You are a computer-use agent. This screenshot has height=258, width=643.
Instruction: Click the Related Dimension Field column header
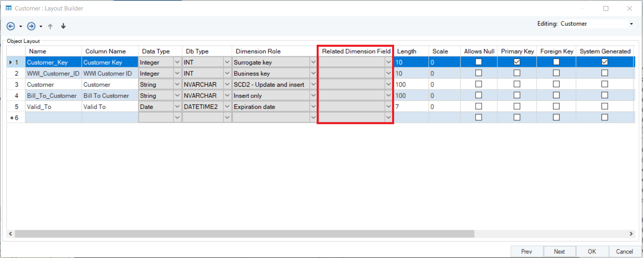point(356,51)
